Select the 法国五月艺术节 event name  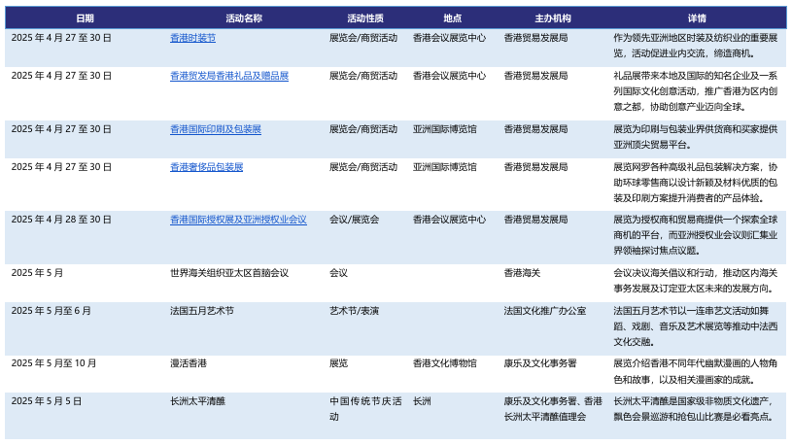click(x=202, y=311)
